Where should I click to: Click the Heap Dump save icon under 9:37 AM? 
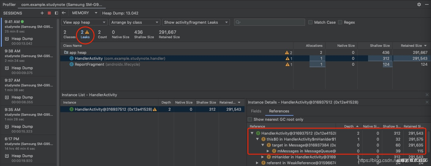pyautogui.click(x=7, y=97)
